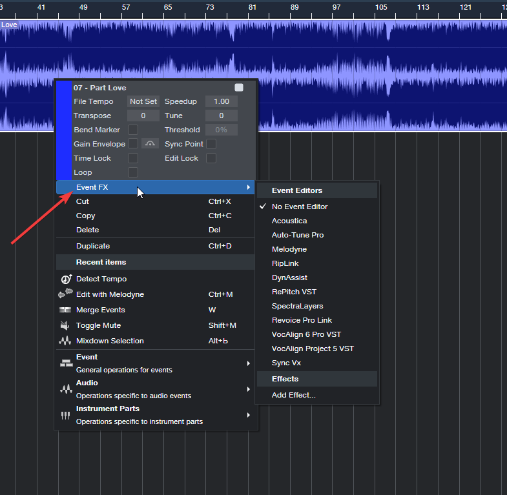
Task: Open the gain envelope curve button
Action: (x=150, y=144)
